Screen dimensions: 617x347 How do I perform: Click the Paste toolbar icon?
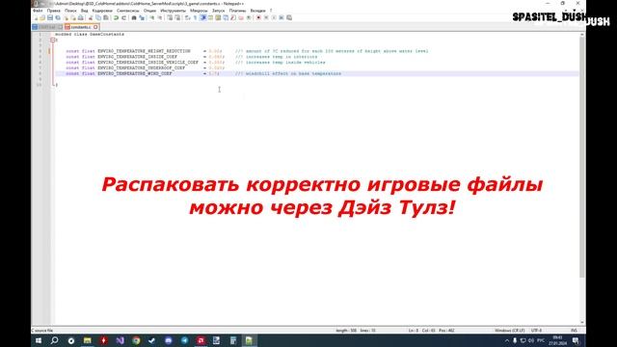pos(106,17)
